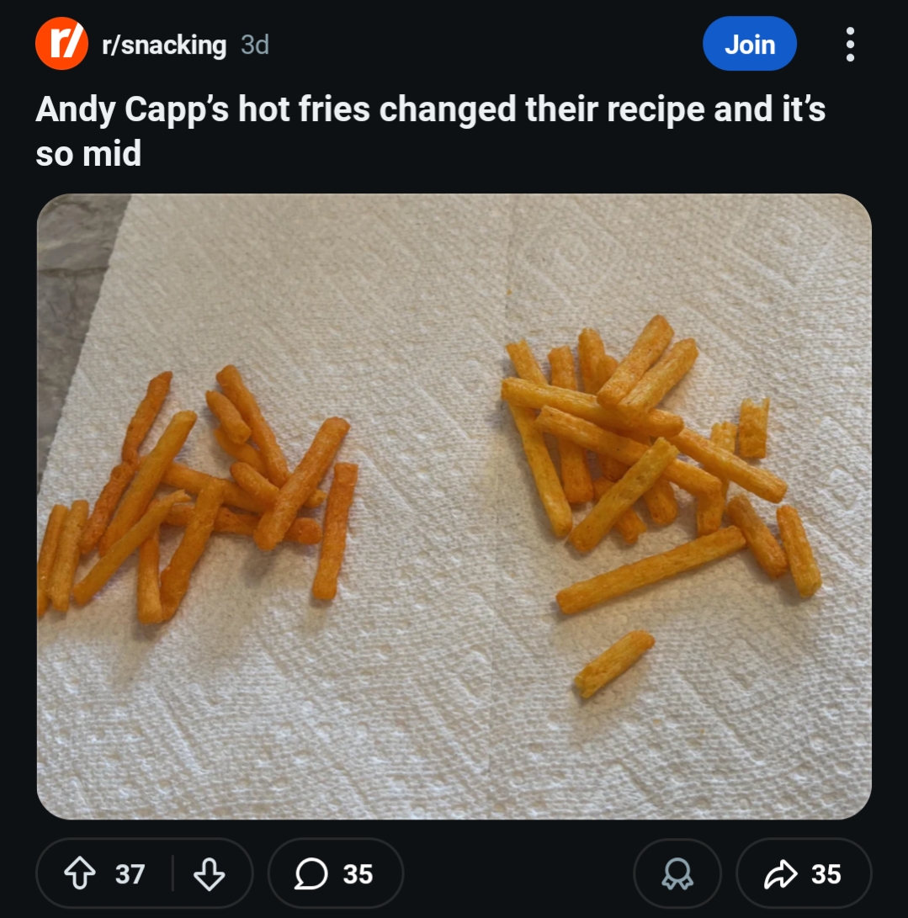Image resolution: width=908 pixels, height=918 pixels.
Task: Open the three-dot post options menu
Action: click(850, 45)
